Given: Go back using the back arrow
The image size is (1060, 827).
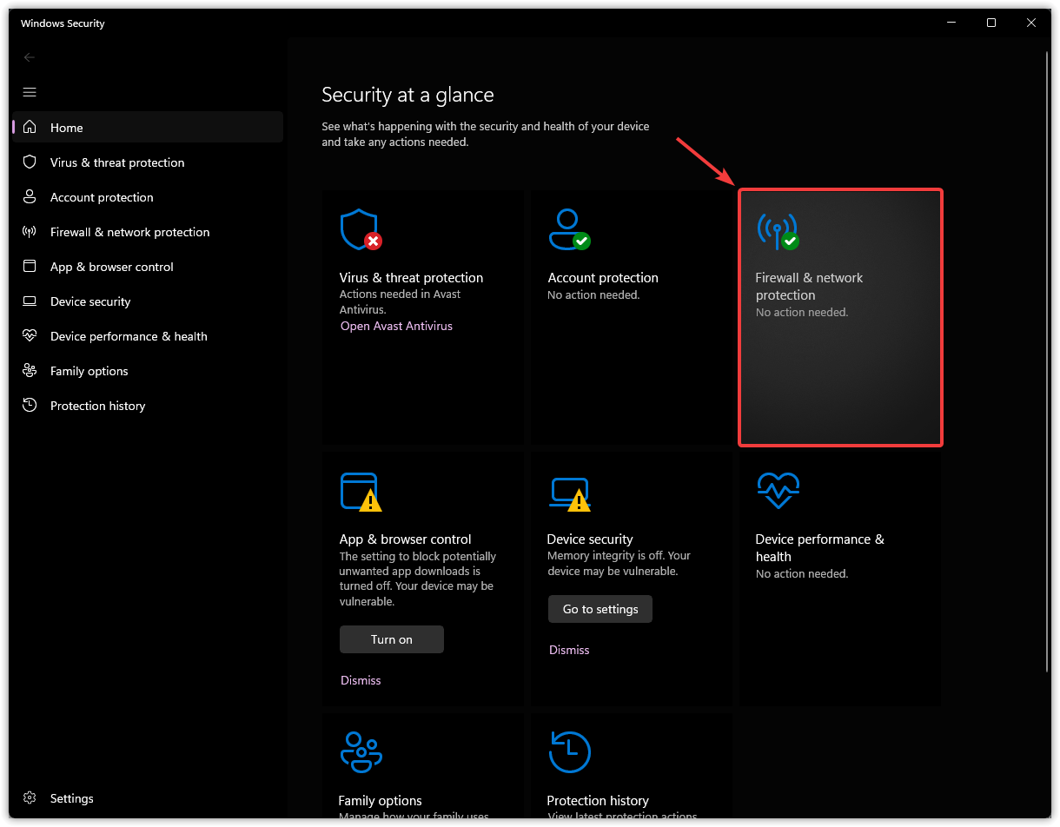Looking at the screenshot, I should tap(30, 57).
